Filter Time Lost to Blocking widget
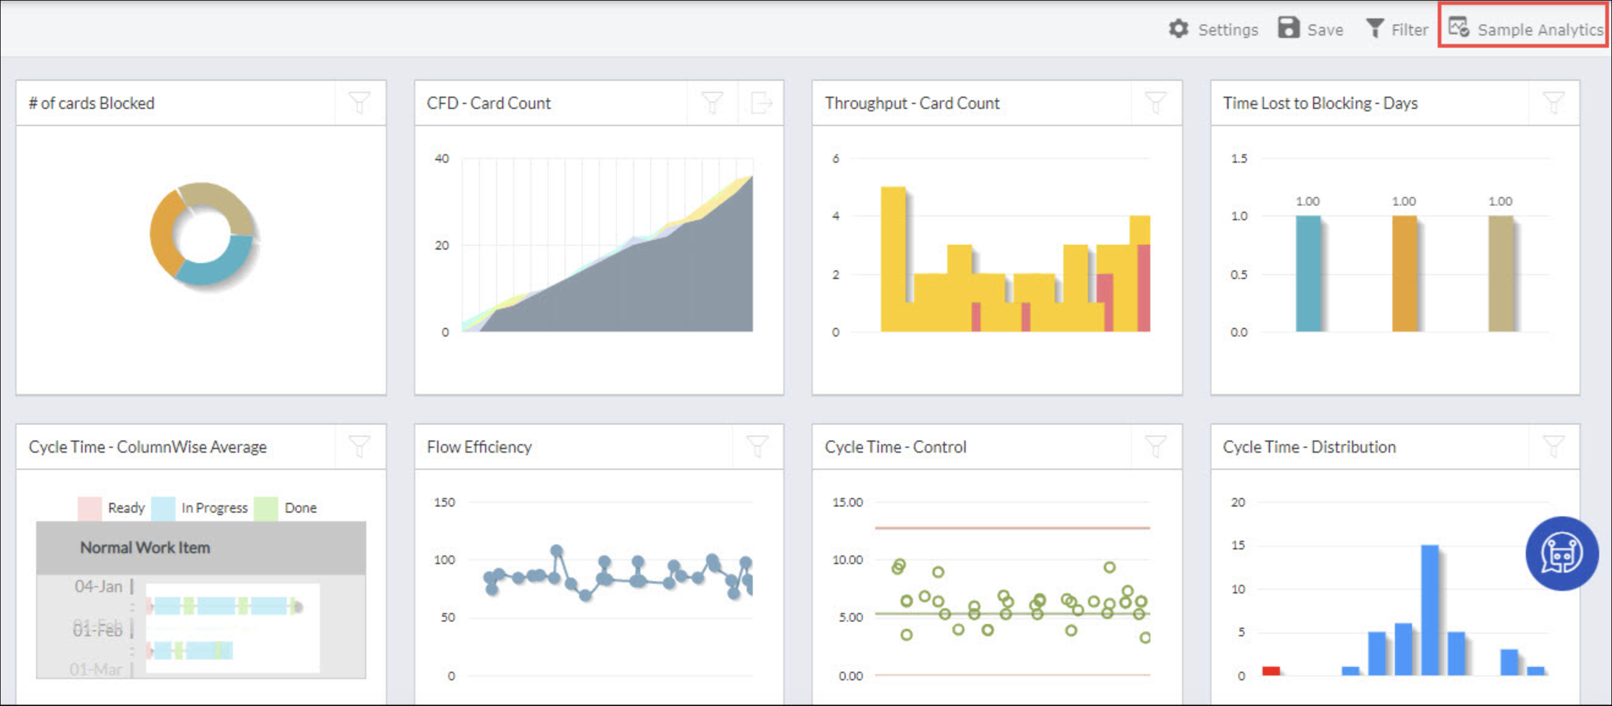 tap(1553, 103)
